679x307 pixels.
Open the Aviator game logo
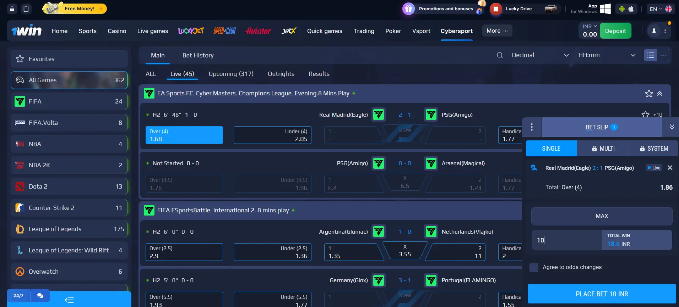tap(259, 31)
